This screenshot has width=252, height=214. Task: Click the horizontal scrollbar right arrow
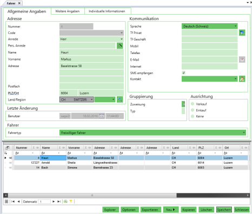point(248,195)
